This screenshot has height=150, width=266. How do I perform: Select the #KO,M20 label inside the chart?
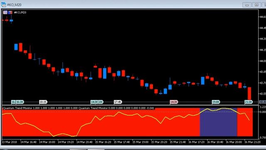tap(20, 12)
